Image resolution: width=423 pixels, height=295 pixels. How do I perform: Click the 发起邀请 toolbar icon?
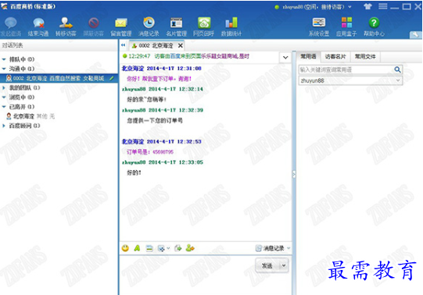click(x=11, y=27)
